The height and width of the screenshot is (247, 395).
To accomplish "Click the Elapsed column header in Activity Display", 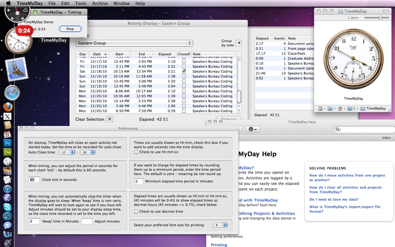I will click(x=164, y=54).
